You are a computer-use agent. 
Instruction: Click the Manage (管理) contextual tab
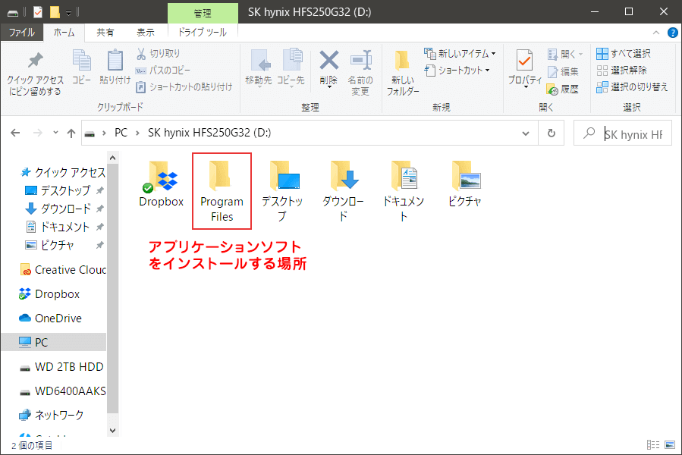tap(203, 13)
